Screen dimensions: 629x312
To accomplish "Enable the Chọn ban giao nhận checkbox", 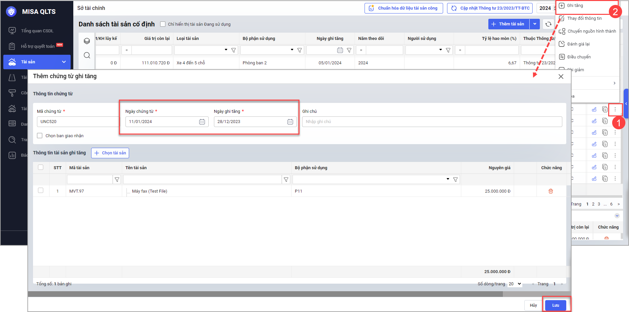I will point(40,136).
